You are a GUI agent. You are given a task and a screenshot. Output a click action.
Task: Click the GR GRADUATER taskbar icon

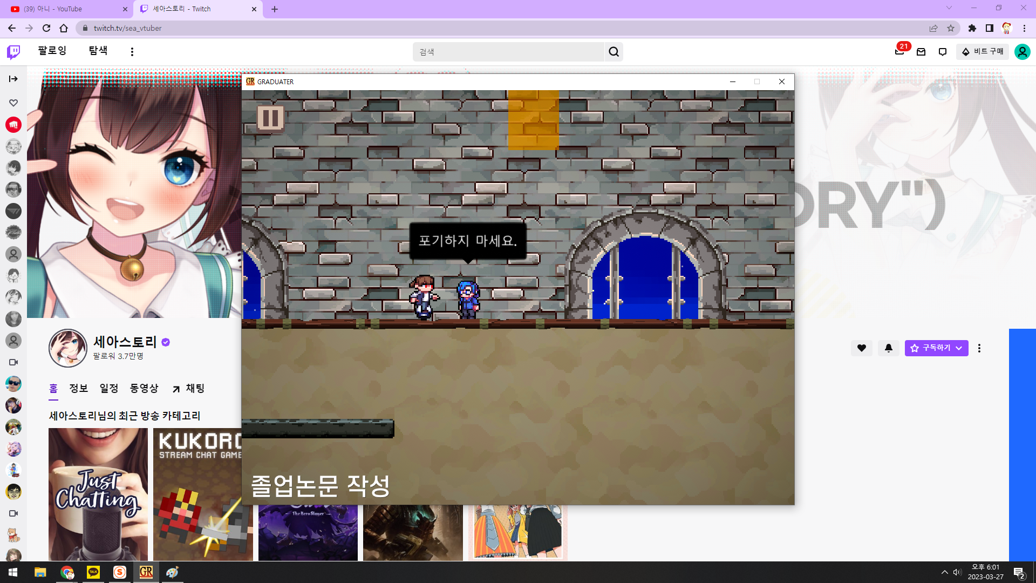[x=146, y=572]
